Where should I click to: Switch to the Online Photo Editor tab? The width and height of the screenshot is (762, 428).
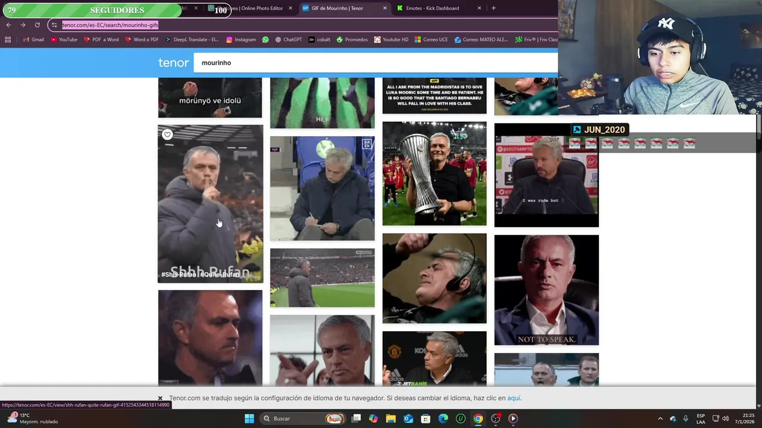[250, 8]
